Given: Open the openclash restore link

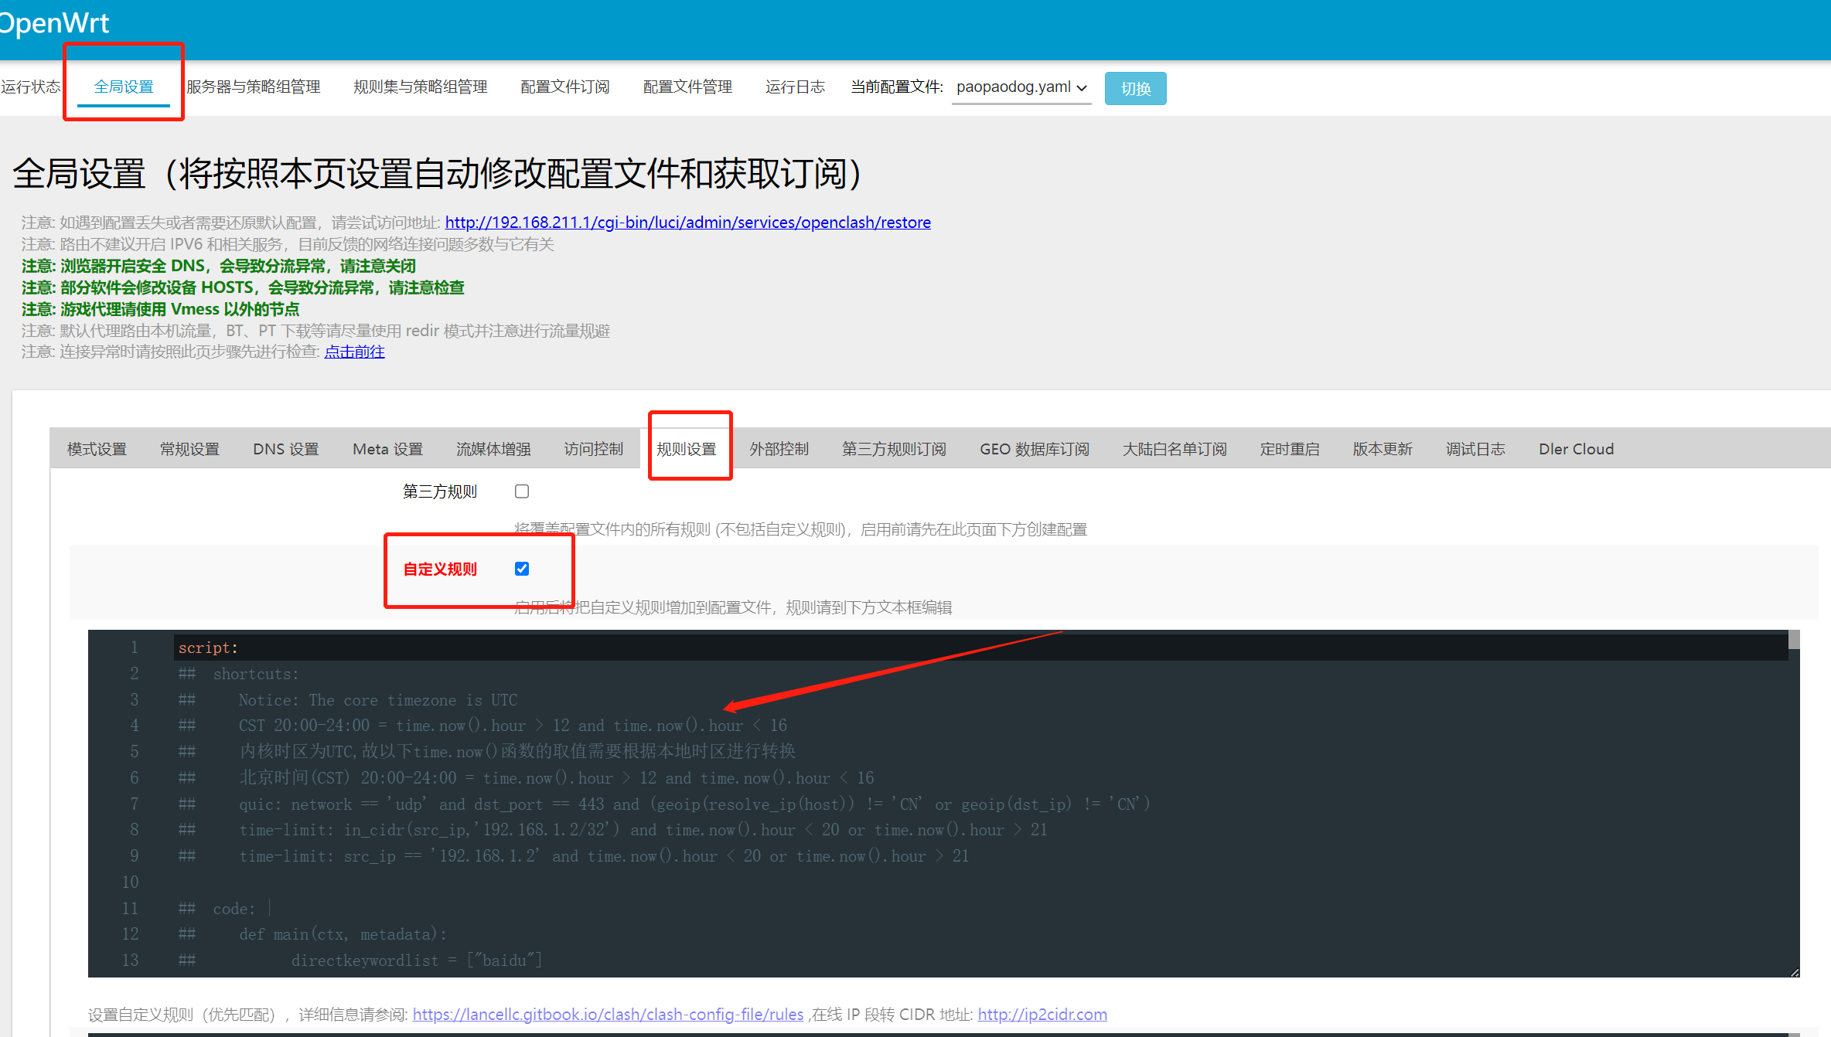Looking at the screenshot, I should (x=687, y=222).
